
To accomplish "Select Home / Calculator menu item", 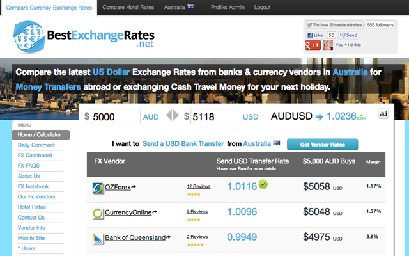I will click(40, 135).
